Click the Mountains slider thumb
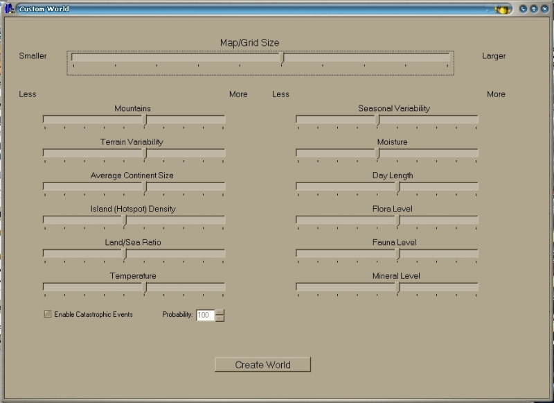 145,120
